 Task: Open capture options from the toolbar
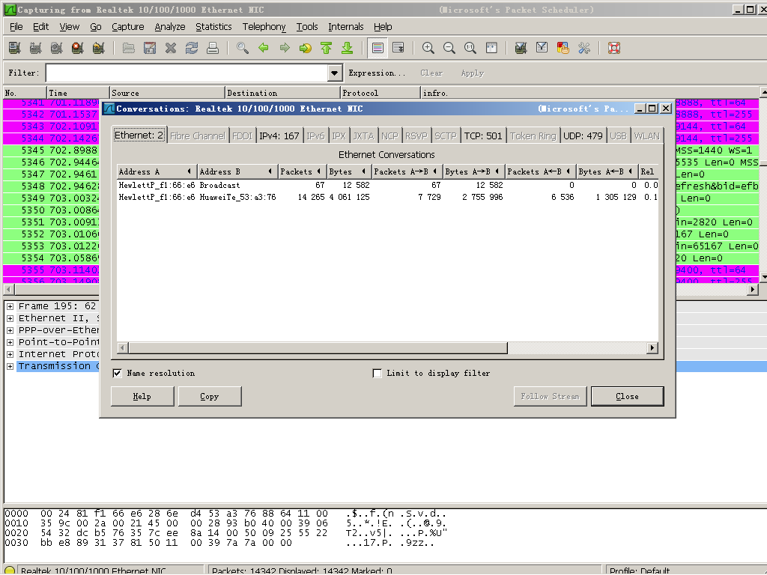point(36,48)
